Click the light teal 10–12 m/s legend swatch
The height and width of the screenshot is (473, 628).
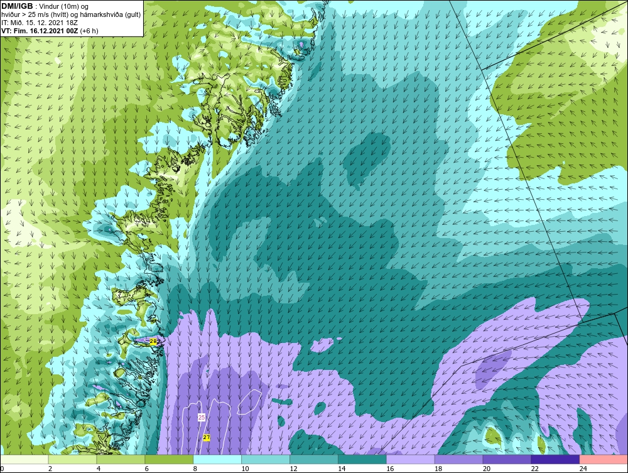pos(266,459)
